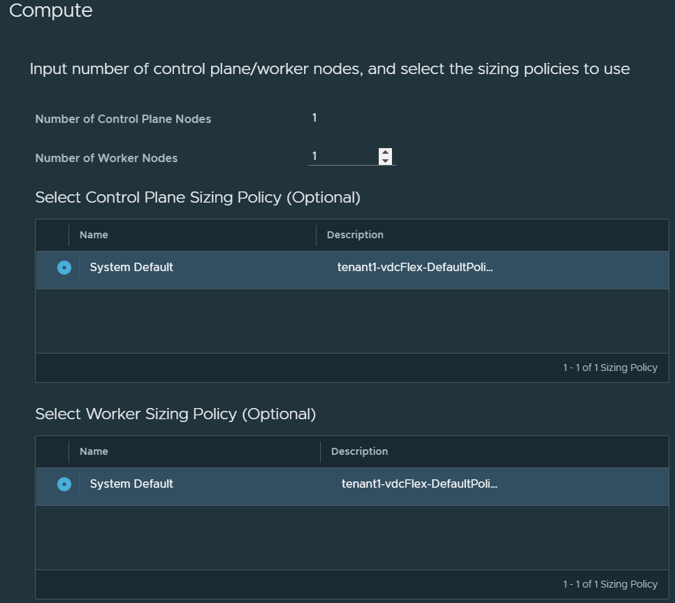675x603 pixels.
Task: Click the Select Worker Sizing Policy heading
Action: click(x=175, y=414)
